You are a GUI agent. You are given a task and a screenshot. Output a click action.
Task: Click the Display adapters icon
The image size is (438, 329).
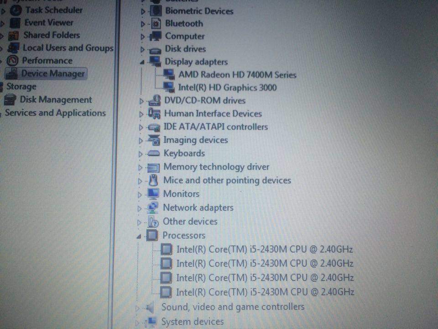155,61
